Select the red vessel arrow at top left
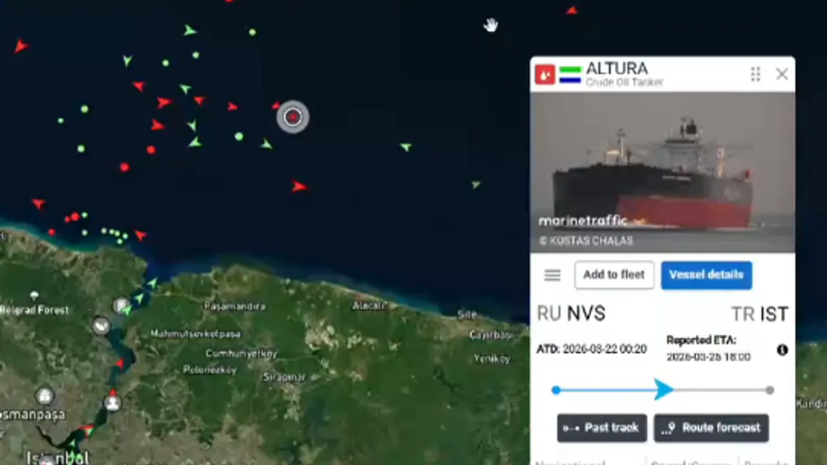827x465 pixels. click(x=21, y=46)
